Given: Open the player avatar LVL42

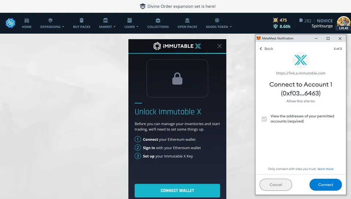Looking at the screenshot, I should pos(344,23).
